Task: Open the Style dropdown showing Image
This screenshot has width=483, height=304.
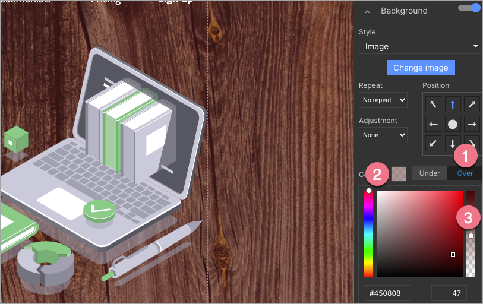Action: (x=420, y=46)
